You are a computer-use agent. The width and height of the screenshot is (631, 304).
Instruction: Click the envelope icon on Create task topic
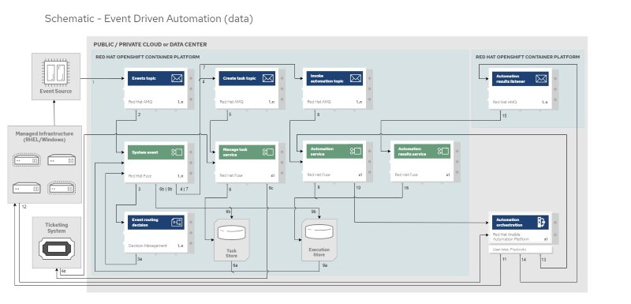point(268,78)
